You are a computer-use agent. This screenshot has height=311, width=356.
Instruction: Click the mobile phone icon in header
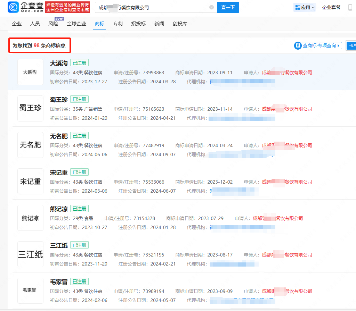(350, 7)
